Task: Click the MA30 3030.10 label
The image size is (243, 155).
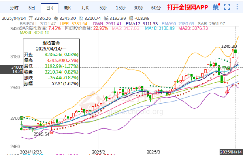Action: pyautogui.click(x=34, y=32)
